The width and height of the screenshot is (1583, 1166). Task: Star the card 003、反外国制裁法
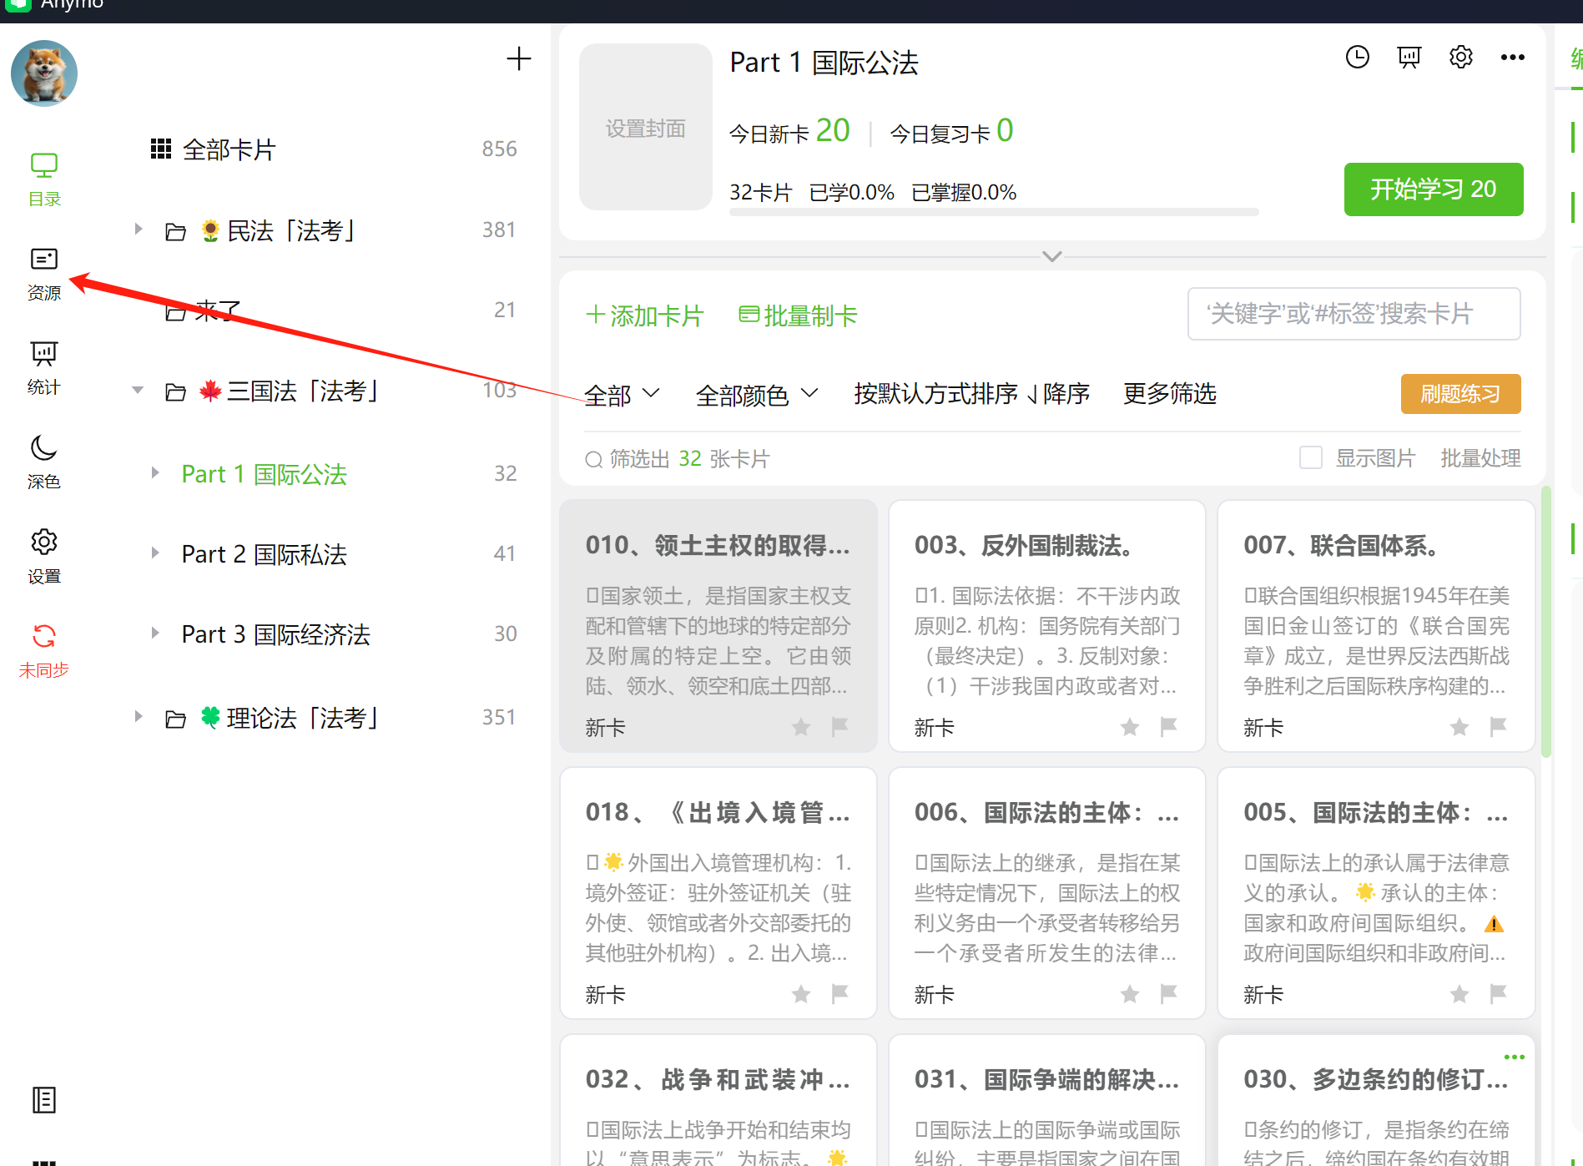point(1130,726)
